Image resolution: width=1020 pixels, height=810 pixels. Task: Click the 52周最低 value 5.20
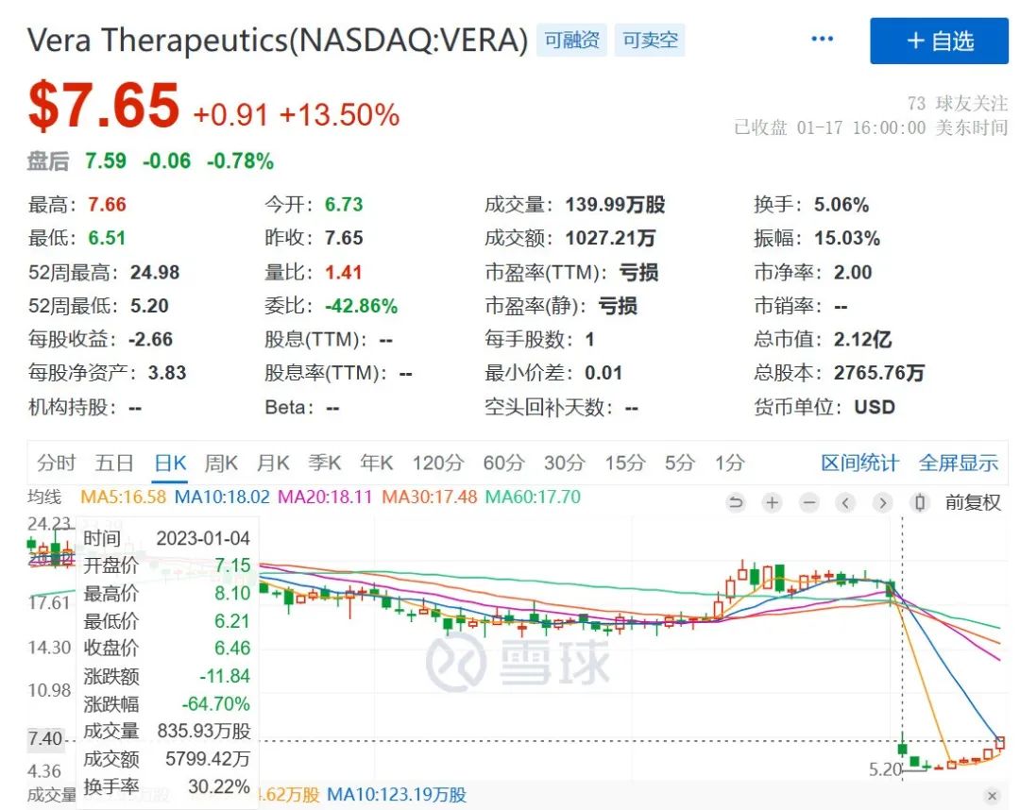149,306
